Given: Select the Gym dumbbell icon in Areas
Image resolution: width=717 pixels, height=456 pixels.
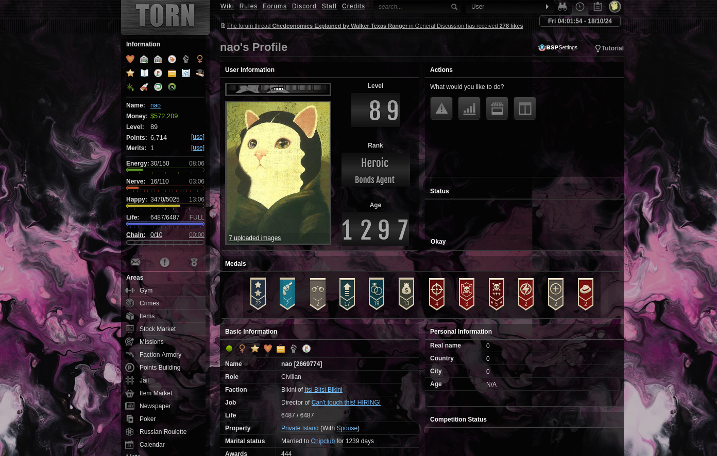Looking at the screenshot, I should pos(130,290).
